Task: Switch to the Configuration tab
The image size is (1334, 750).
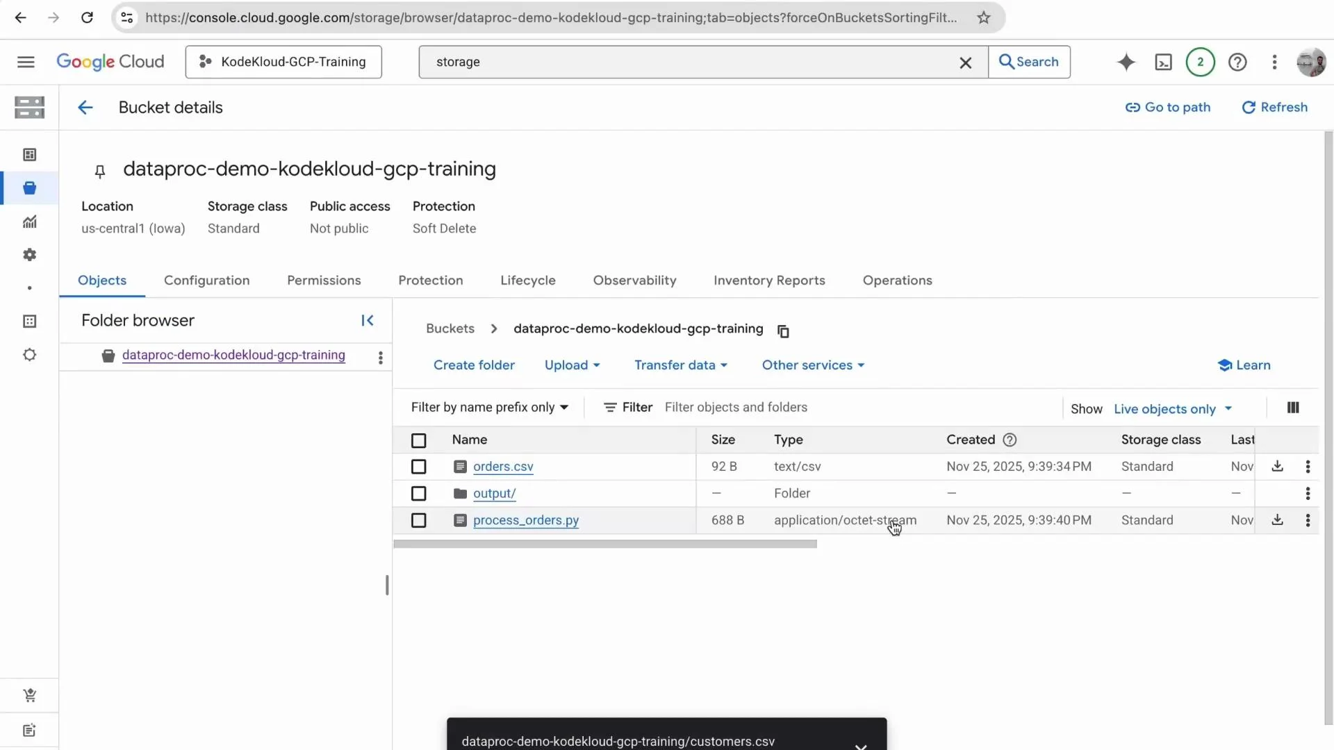Action: [x=206, y=281]
